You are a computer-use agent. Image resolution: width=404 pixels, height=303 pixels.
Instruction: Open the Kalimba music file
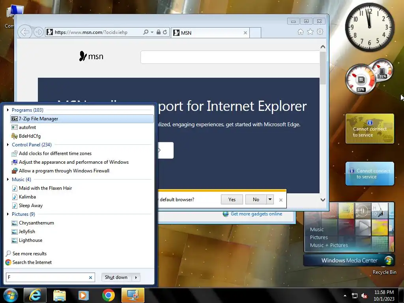point(82,197)
